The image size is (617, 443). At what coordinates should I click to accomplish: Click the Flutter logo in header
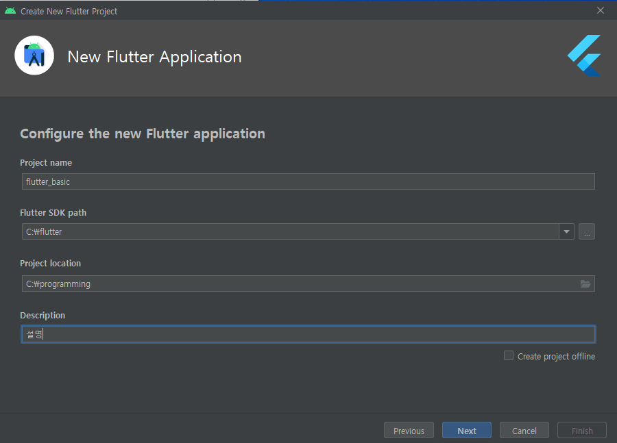[x=584, y=55]
